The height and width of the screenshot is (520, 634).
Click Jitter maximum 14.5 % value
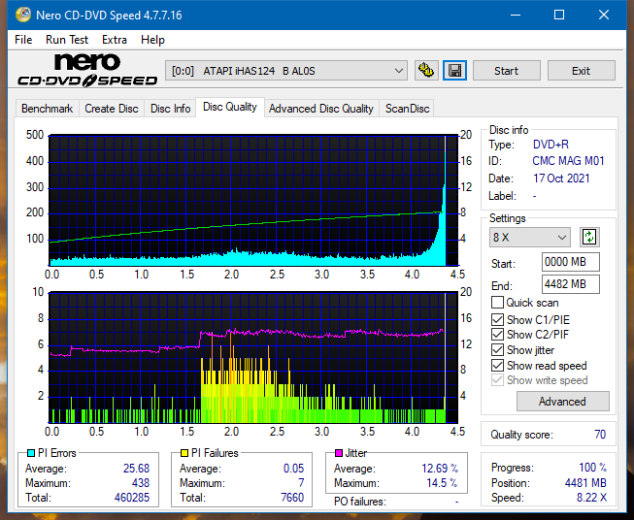tap(442, 483)
